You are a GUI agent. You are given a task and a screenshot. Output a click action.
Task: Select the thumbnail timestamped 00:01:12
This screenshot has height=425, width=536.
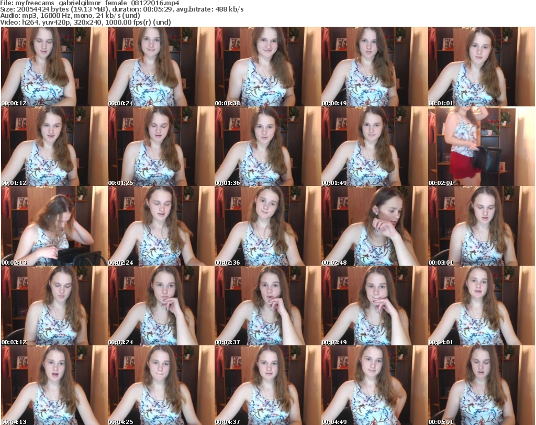54,146
